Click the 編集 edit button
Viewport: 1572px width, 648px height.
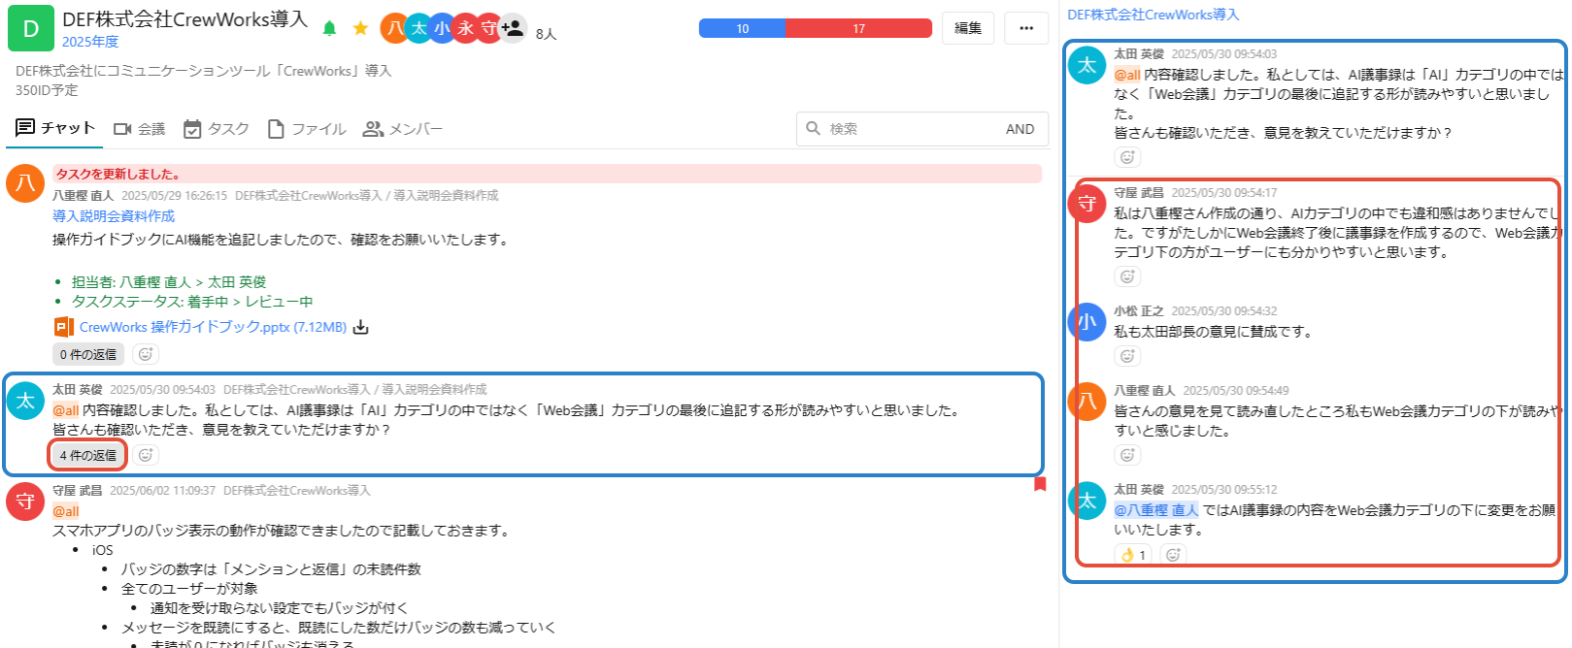pos(967,28)
